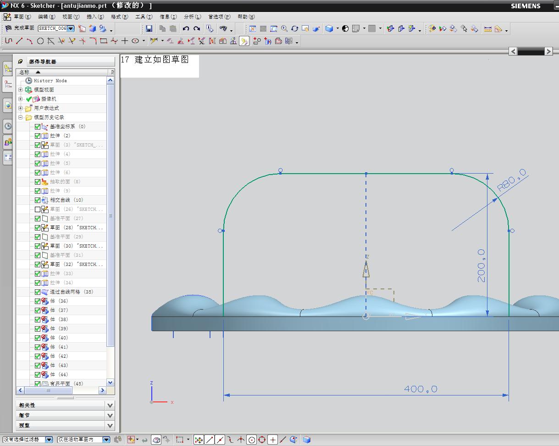The image size is (559, 446).
Task: Check the unchecked 草图 (26) checkbox
Action: 38,209
